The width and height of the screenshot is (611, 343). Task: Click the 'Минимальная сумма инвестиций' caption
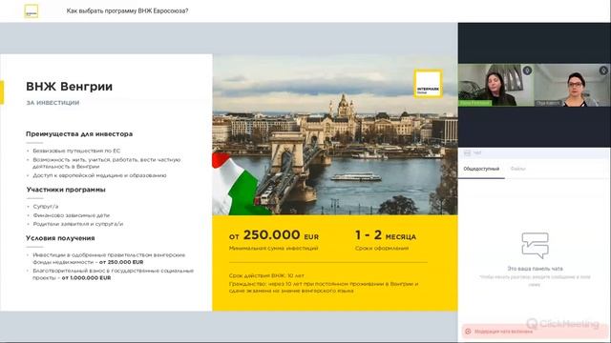pos(274,248)
